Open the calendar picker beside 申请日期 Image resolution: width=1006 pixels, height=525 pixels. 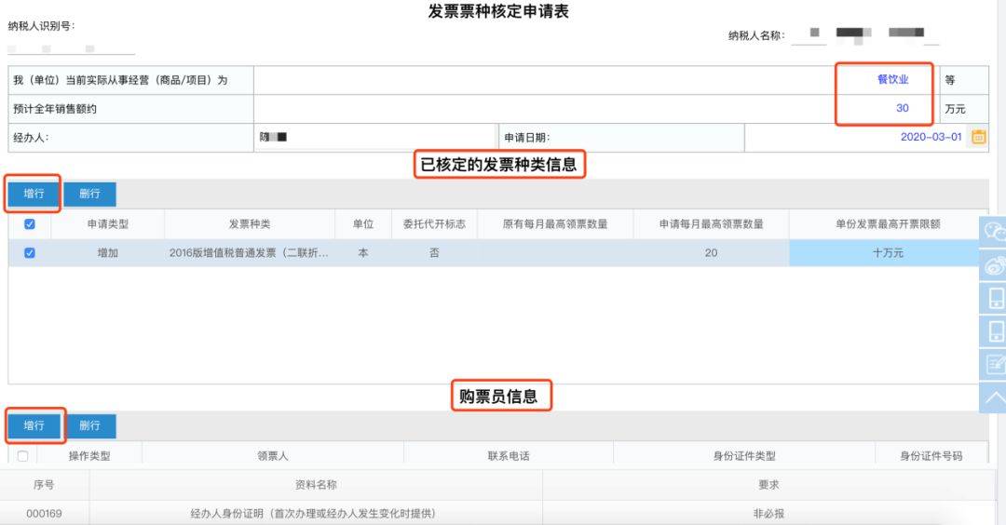[x=978, y=137]
